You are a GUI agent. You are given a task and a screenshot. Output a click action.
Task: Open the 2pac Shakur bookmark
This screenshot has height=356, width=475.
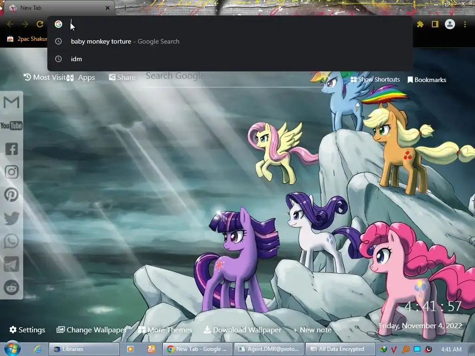coord(27,39)
